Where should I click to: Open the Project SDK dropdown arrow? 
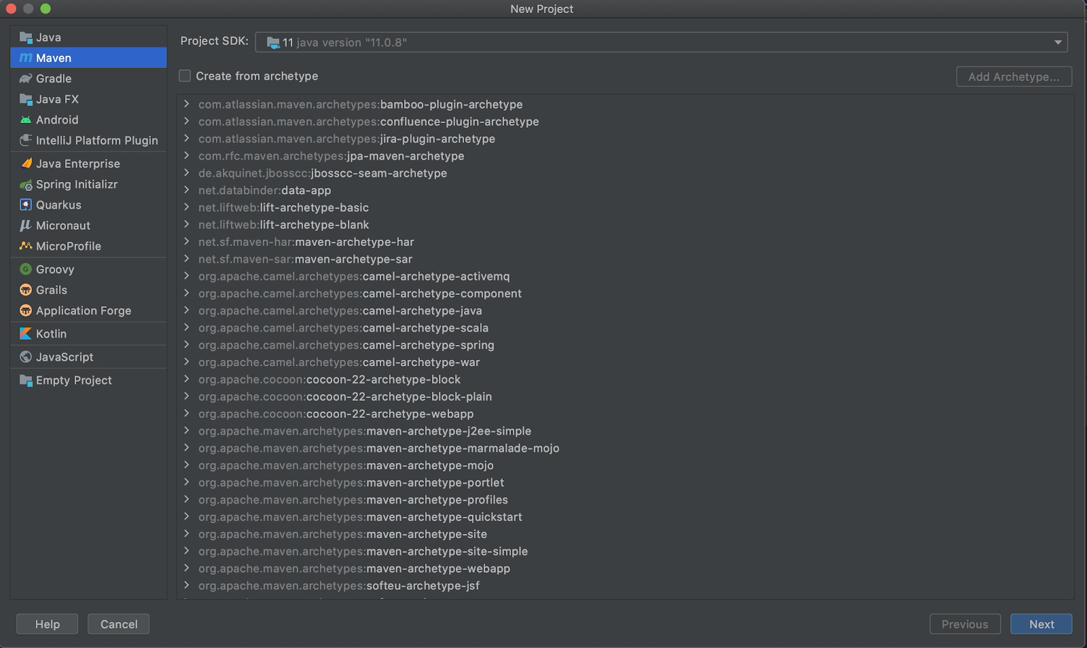(1058, 42)
